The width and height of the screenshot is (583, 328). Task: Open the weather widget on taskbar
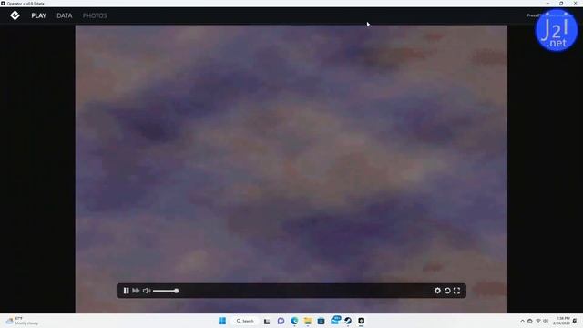(23, 321)
